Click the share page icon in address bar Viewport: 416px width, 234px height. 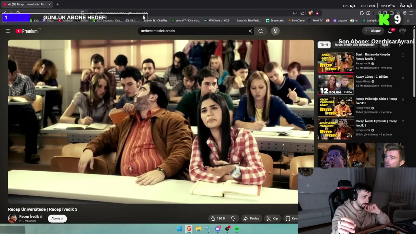(302, 13)
